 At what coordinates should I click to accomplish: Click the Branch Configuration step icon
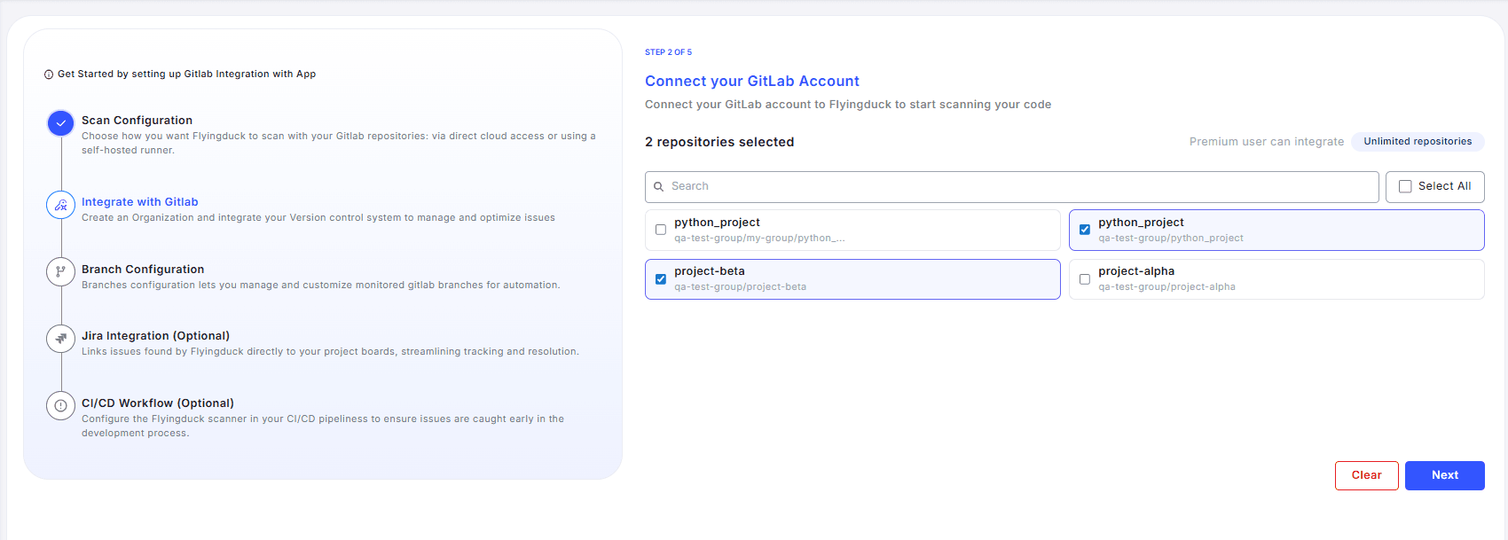click(x=60, y=272)
